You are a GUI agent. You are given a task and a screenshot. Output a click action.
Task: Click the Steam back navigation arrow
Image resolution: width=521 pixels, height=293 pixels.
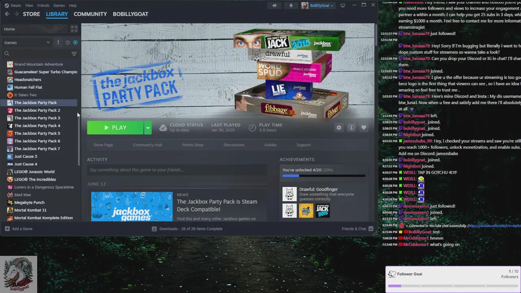7,14
